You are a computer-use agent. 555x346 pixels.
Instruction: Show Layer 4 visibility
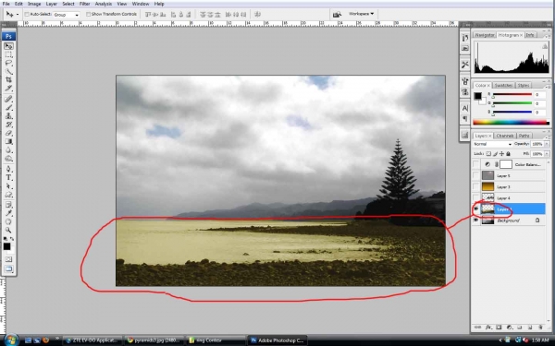click(476, 197)
